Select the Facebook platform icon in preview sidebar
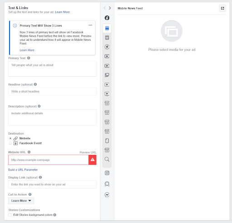The width and height of the screenshot is (232, 223). (107, 18)
